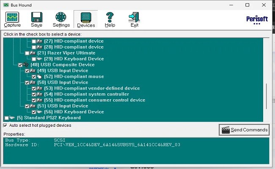275x169 pixels.
Task: Check the (21) Razer Viper Ultimate box
Action: (x=27, y=53)
